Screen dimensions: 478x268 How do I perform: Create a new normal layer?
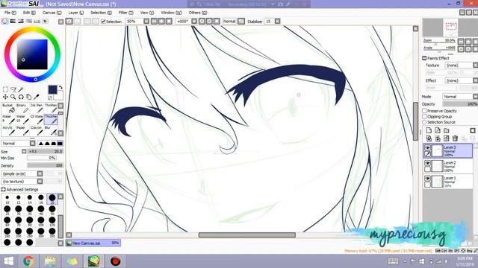pyautogui.click(x=429, y=130)
